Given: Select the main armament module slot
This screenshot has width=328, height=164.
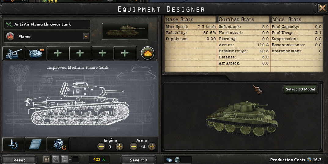Looking at the screenshot, I should tap(13, 53).
